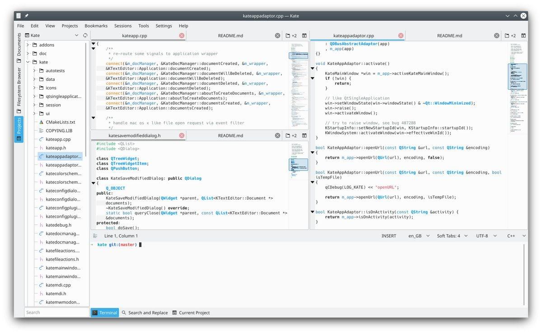This screenshot has width=542, height=334.
Task: Close the kateapp.cpp tab with red X
Action: pos(182,36)
